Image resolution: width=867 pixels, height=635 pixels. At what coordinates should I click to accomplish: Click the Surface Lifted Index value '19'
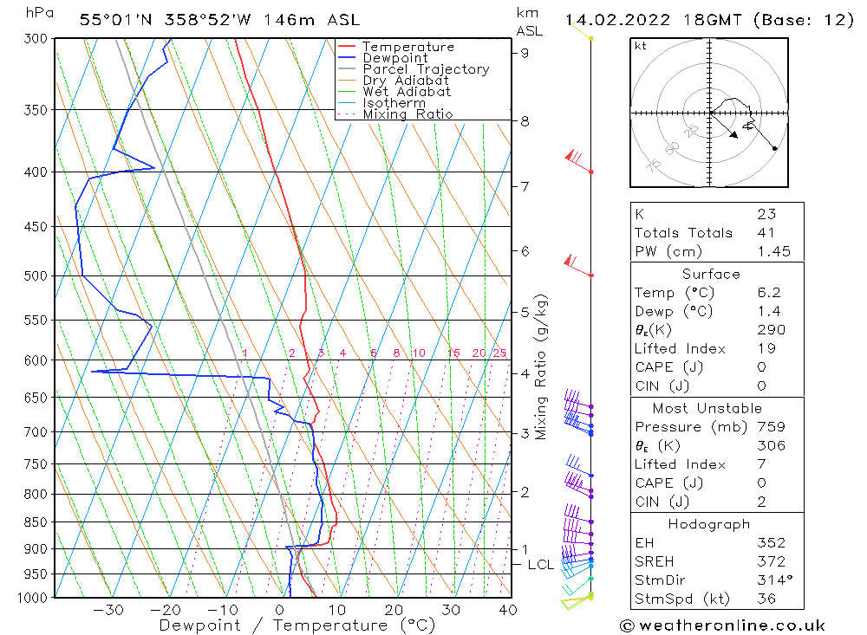coord(766,349)
